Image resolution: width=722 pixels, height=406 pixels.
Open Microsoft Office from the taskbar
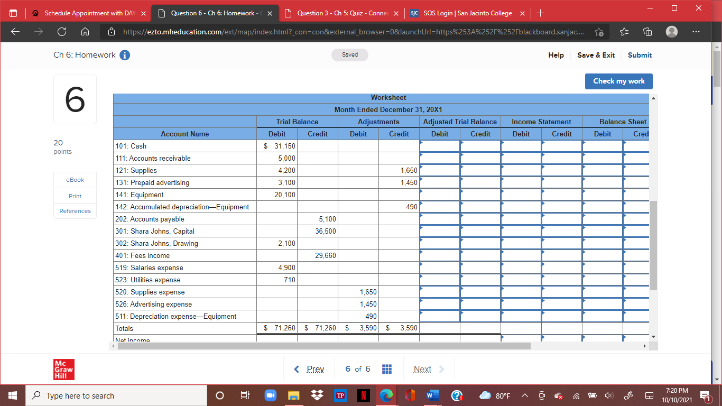[x=410, y=395]
